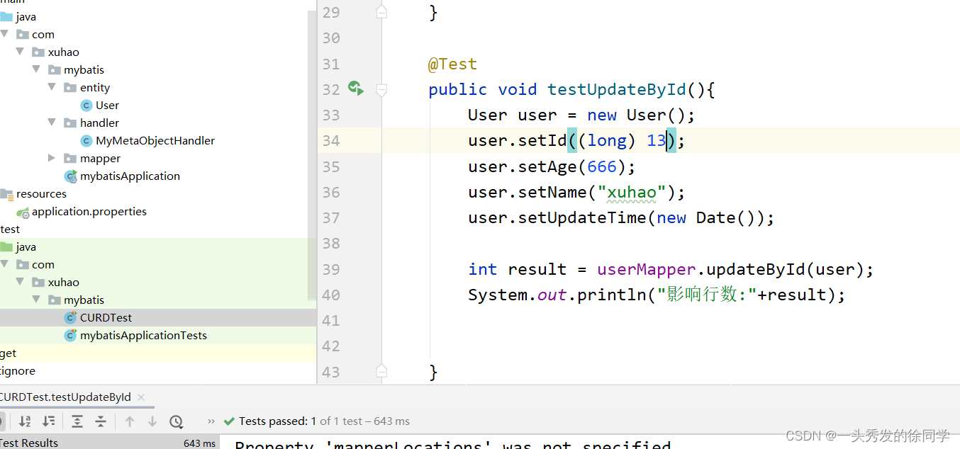Open test history clock icon
Screen dimensions: 960x449
point(177,421)
